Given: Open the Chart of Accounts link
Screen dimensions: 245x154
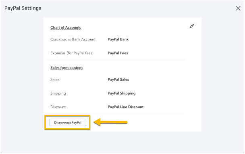Looking at the screenshot, I should (66, 28).
